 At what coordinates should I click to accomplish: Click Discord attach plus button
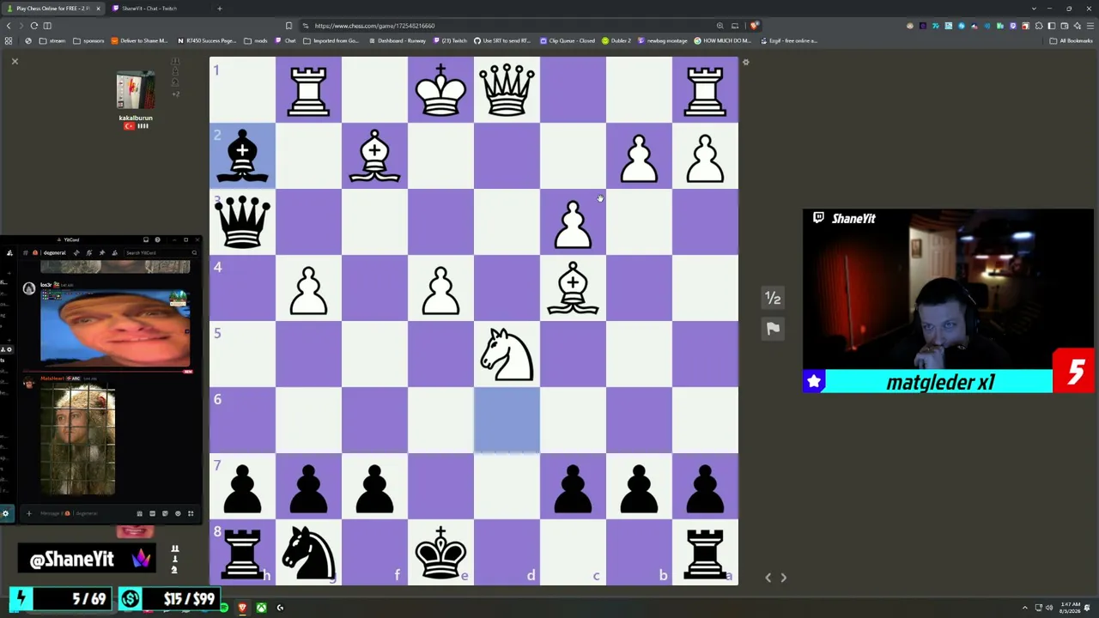coord(28,513)
